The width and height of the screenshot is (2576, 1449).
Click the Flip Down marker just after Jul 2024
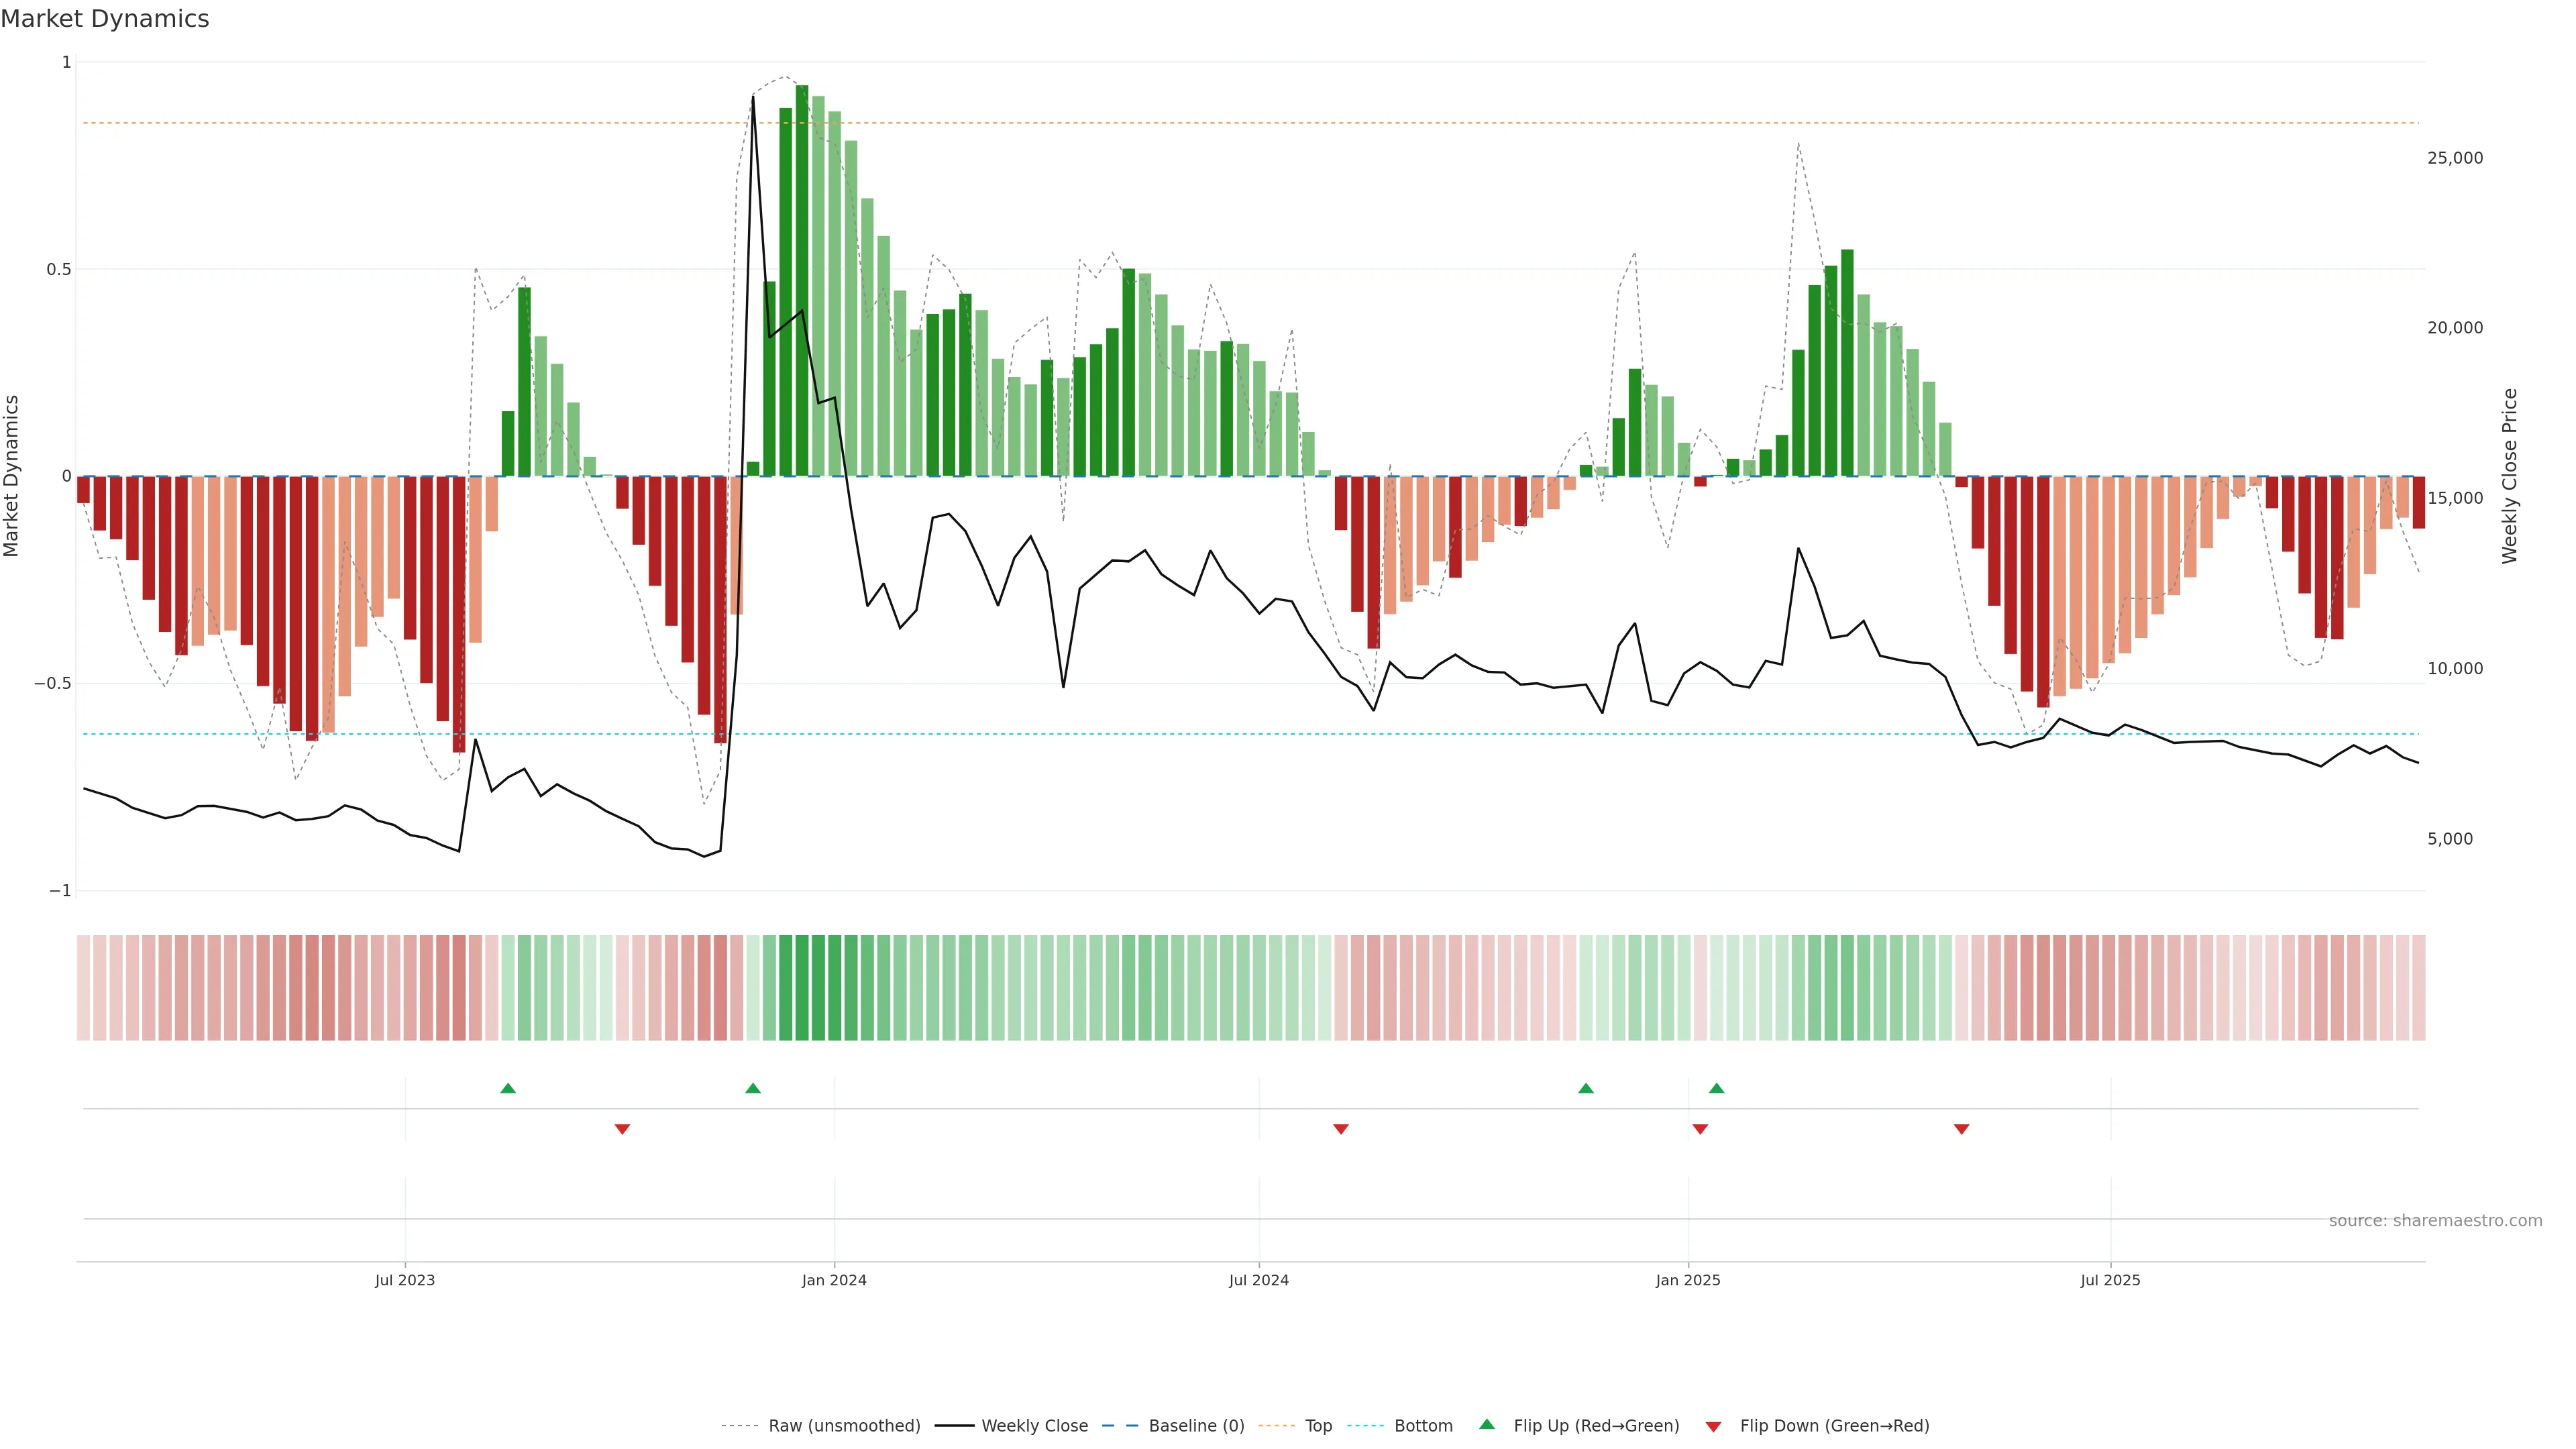[1341, 1129]
